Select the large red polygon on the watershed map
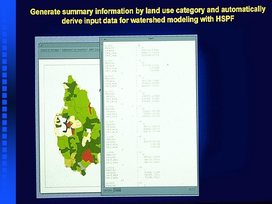272x204 pixels. coord(88,156)
